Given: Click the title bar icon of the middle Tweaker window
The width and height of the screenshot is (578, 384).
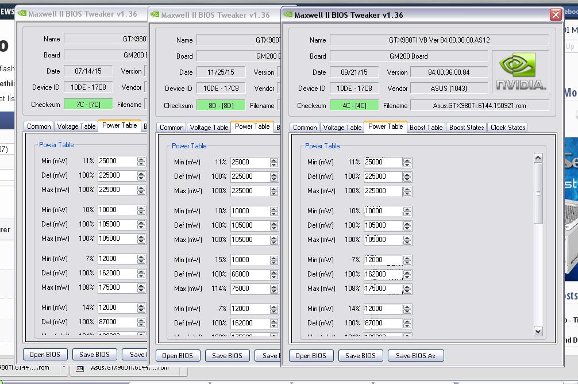Looking at the screenshot, I should [155, 15].
